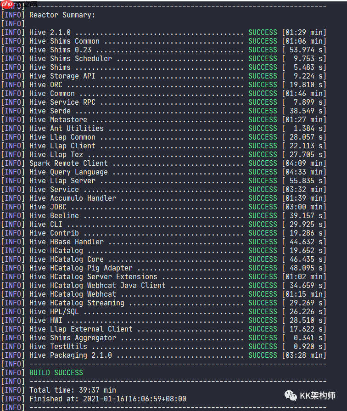Click the Hive HPL/SQL entry

tap(54, 311)
